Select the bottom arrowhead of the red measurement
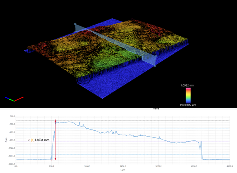The image size is (237, 173). (x=55, y=159)
